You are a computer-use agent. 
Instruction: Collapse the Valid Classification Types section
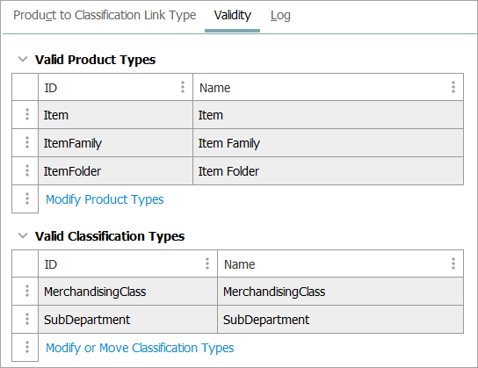tap(23, 235)
